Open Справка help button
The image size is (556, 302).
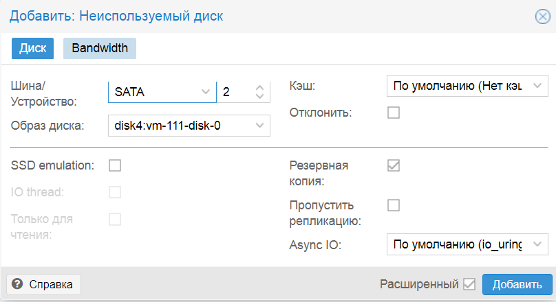(x=44, y=284)
